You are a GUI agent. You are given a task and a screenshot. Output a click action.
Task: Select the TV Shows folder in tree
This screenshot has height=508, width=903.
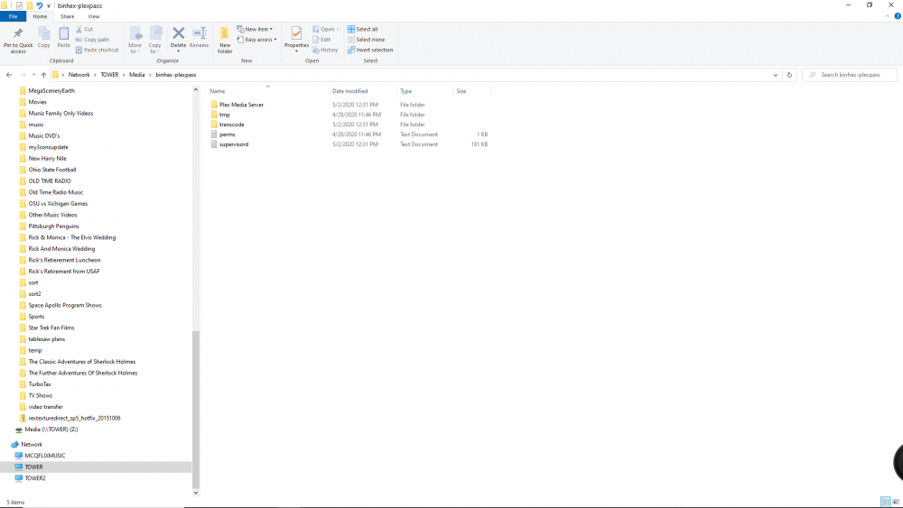(x=41, y=396)
